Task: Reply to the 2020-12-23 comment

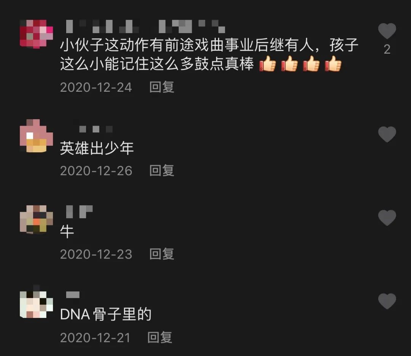Action: coord(162,254)
